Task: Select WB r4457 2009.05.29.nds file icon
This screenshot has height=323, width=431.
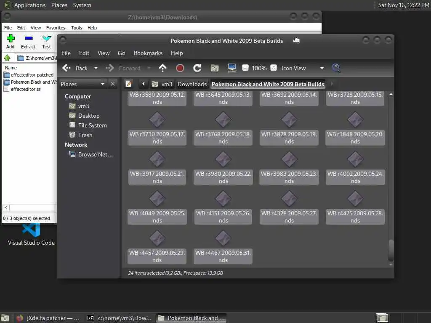Action: [157, 238]
